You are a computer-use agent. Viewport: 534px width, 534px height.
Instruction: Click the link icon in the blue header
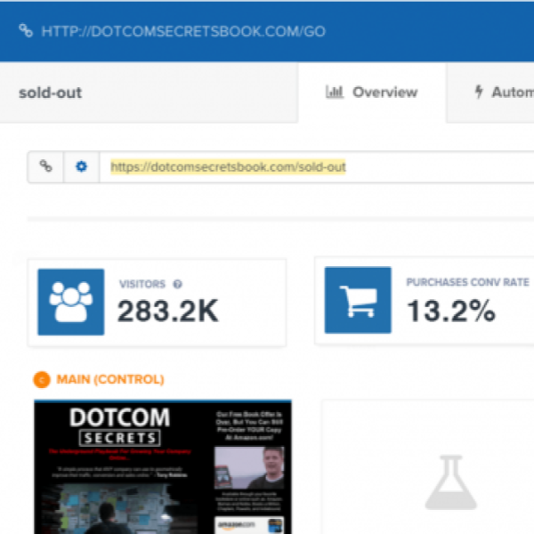pos(26,30)
